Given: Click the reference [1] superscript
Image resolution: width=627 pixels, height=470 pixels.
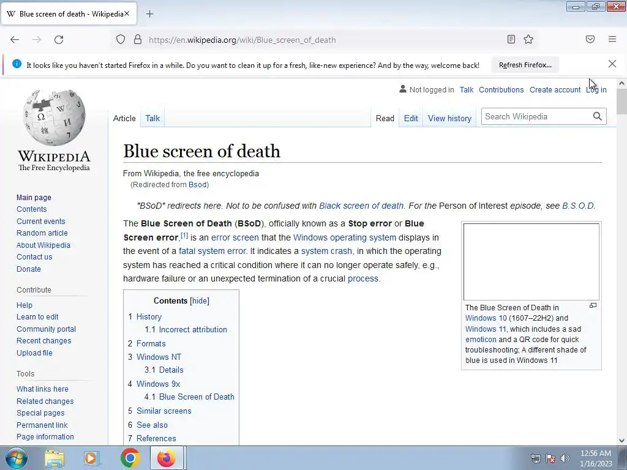Looking at the screenshot, I should click(x=184, y=236).
